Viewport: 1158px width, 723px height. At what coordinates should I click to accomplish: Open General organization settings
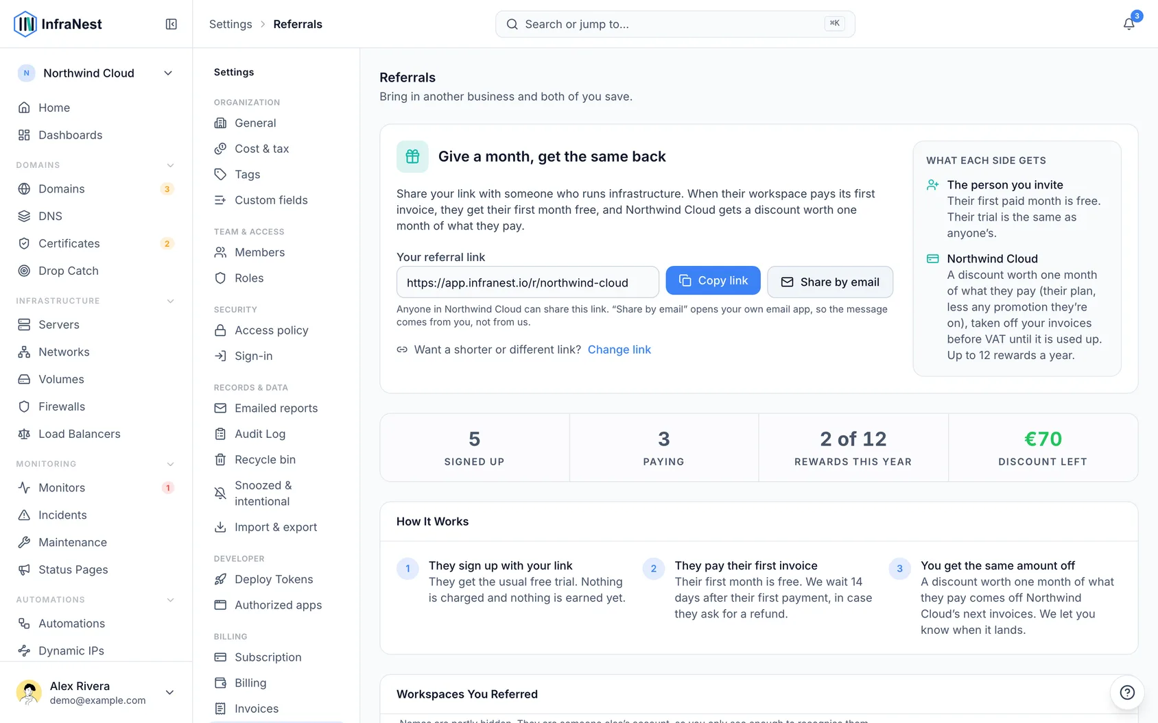276,123
